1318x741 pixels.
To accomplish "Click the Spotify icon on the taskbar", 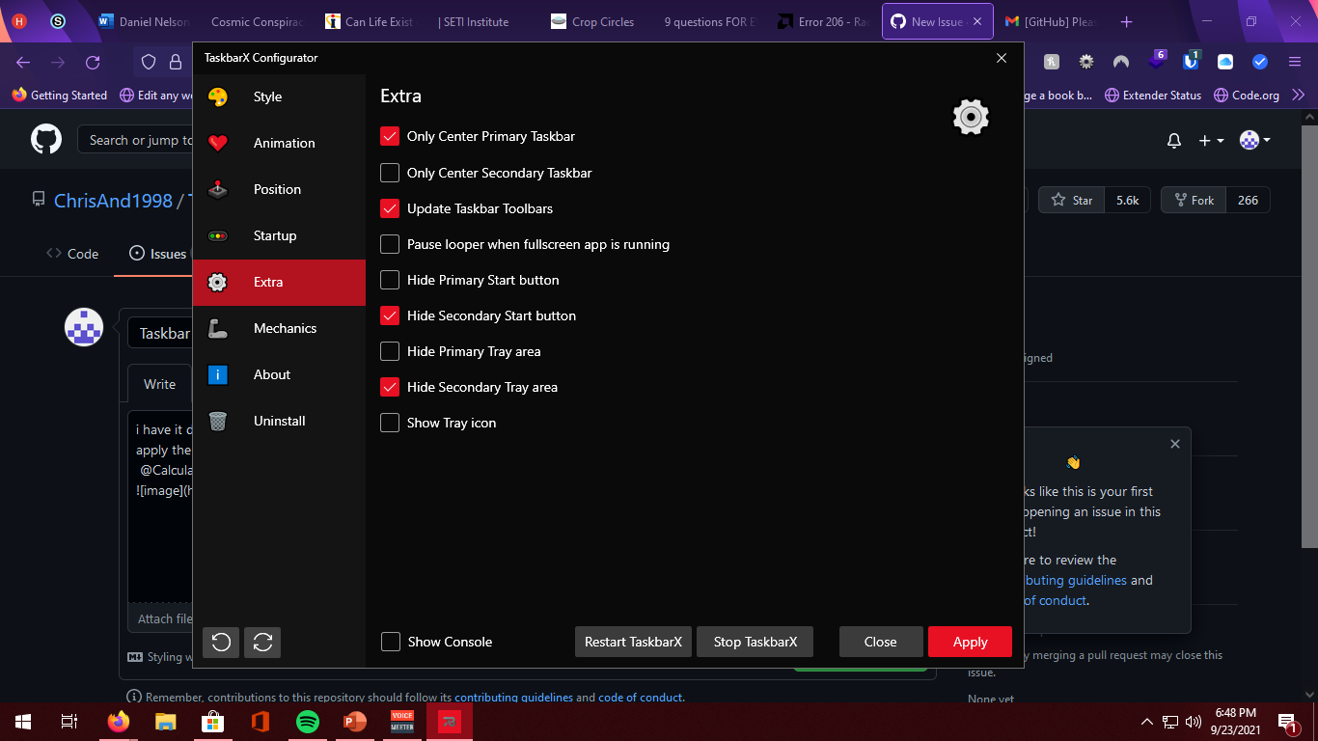I will [307, 721].
